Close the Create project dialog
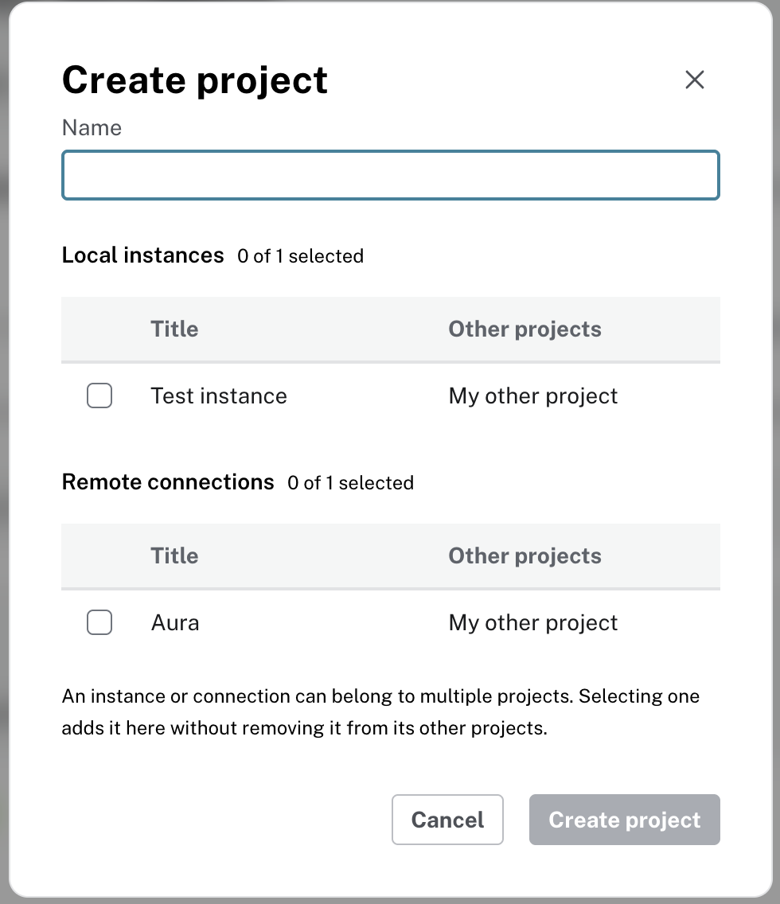 (x=695, y=80)
